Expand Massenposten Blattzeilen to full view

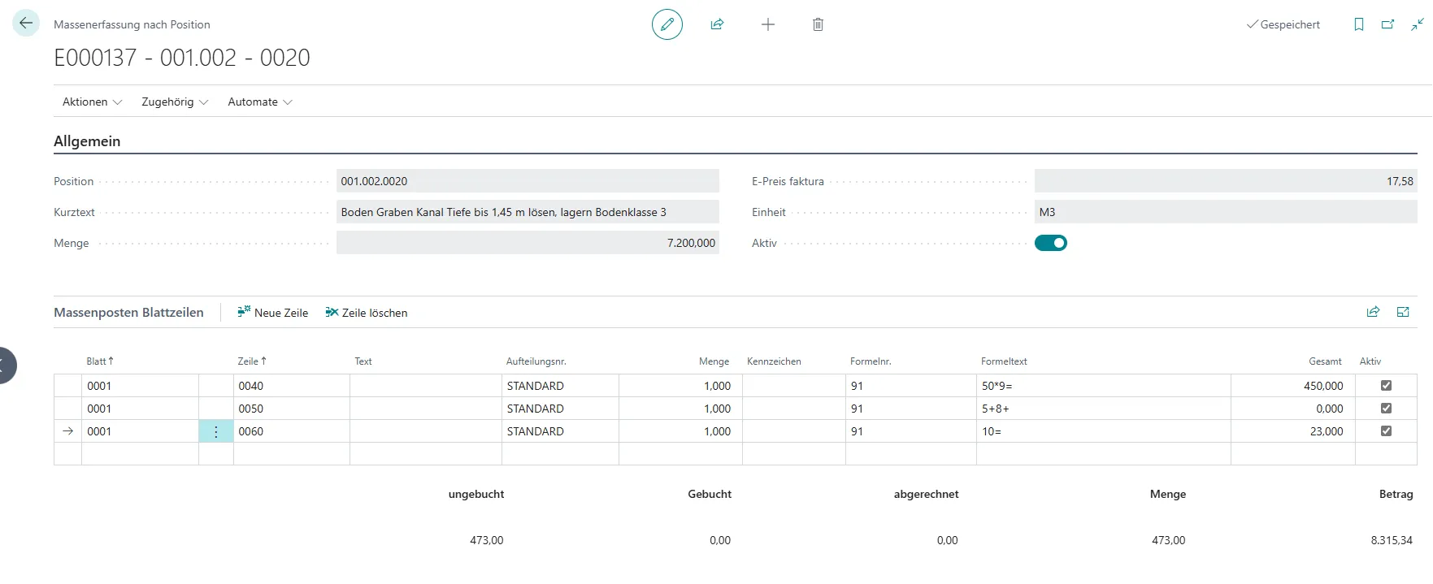click(x=1403, y=312)
